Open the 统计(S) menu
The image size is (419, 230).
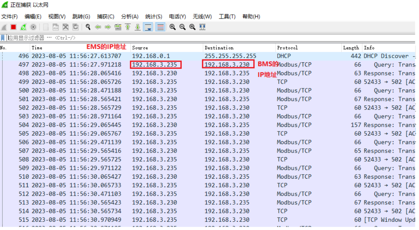154,17
